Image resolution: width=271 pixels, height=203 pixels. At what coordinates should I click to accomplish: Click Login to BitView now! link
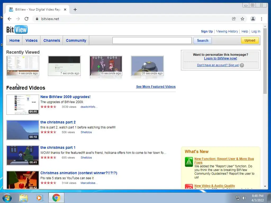(220, 58)
